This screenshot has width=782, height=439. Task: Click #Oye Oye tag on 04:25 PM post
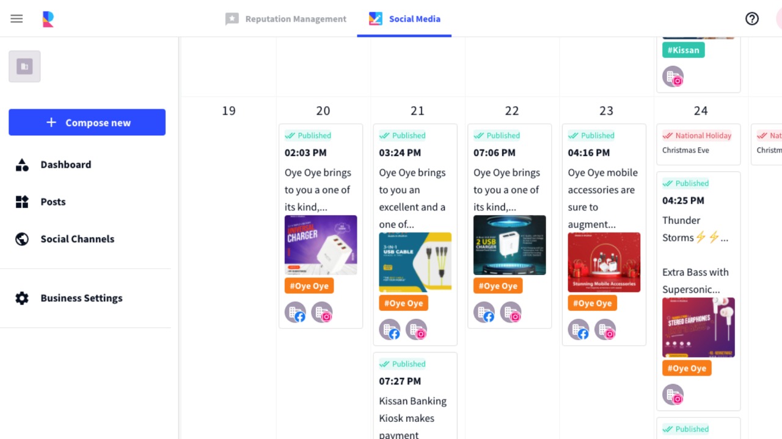[687, 368]
